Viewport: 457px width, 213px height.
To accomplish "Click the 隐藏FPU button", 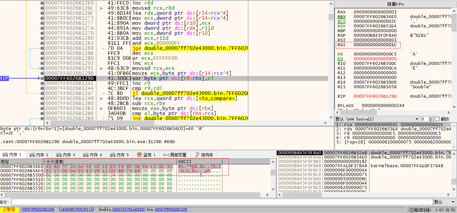I will coord(396,4).
